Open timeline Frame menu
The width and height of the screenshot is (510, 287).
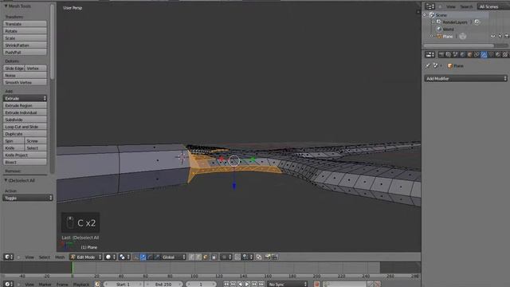(62, 285)
